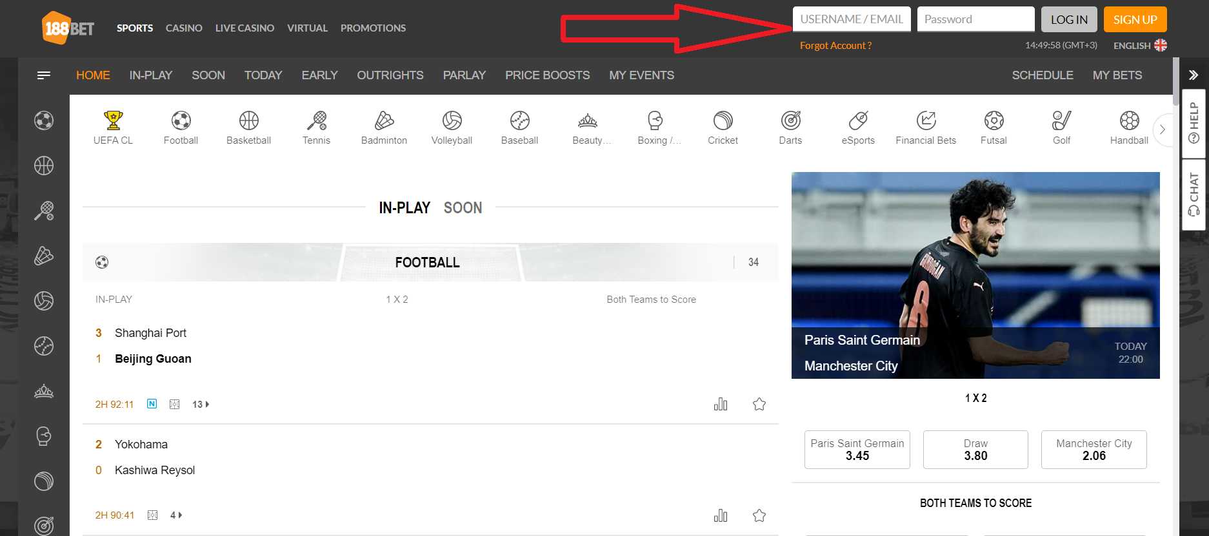Bet on Manchester City at 2.06
The image size is (1209, 536).
click(x=1094, y=450)
